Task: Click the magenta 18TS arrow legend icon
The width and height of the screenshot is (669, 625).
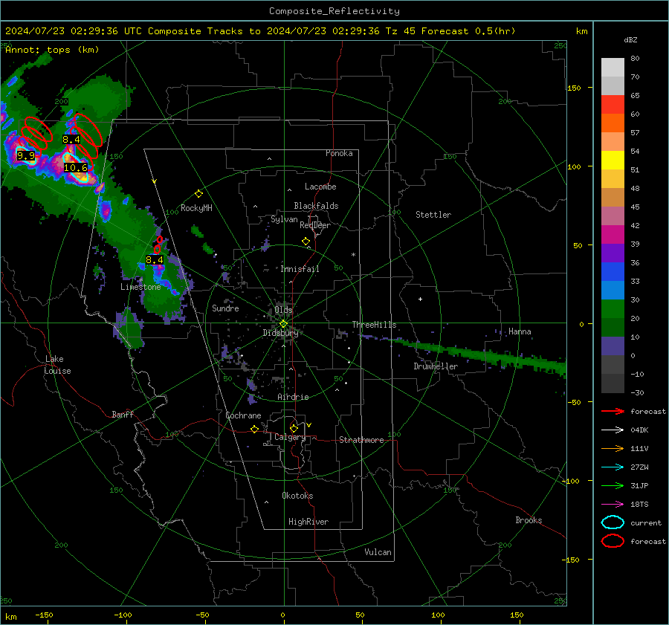Action: click(613, 505)
